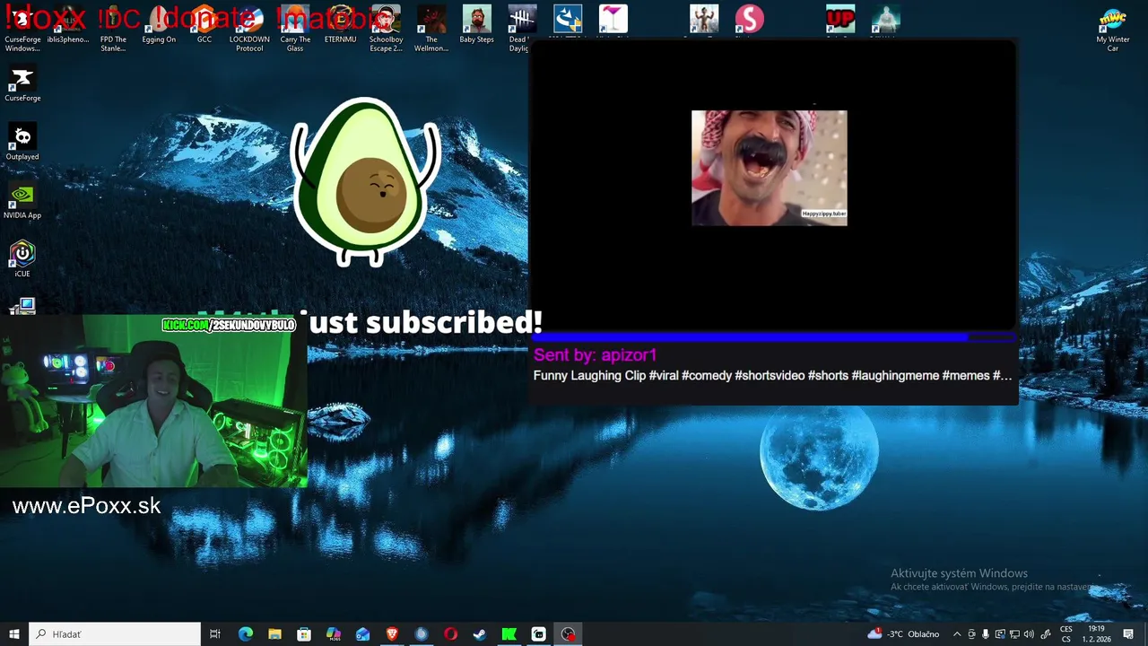Screen dimensions: 1148x646
Task: Open Dead by Daylight desktop shortcut
Action: click(x=522, y=29)
